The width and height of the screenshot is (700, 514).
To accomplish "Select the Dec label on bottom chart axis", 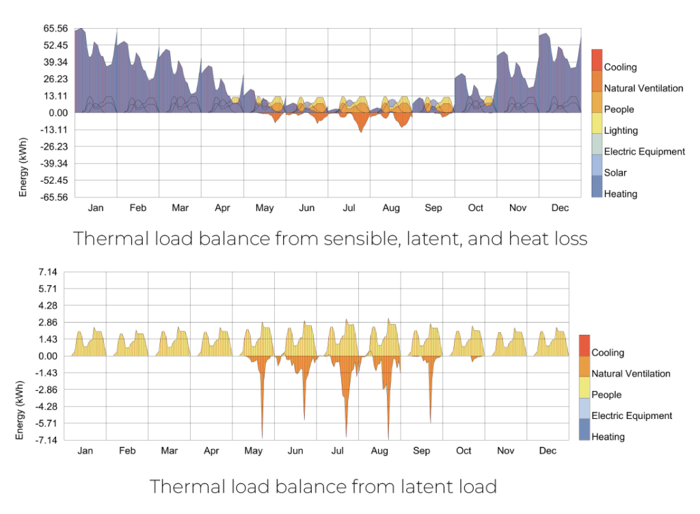I will click(x=548, y=451).
